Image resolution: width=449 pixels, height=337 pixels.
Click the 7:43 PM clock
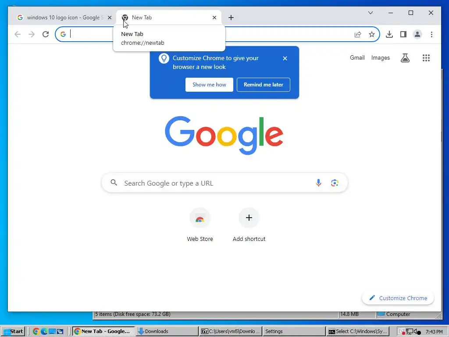434,332
